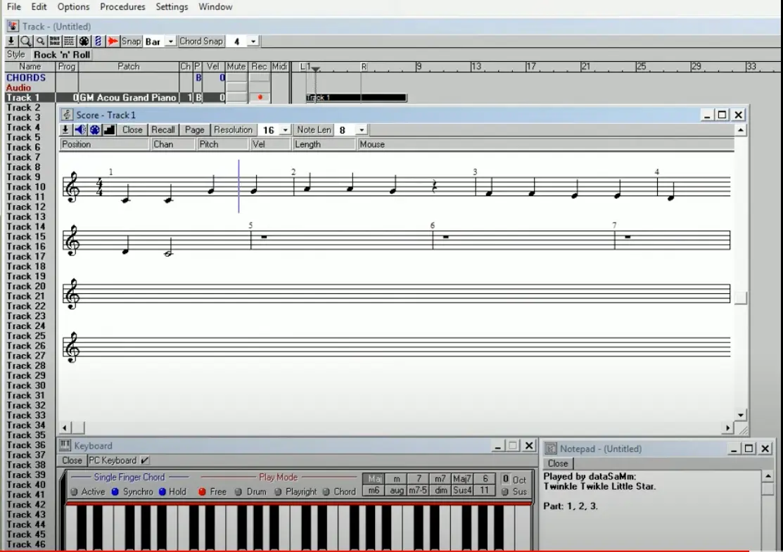
Task: Click the download arrow icon in Score toolbar
Action: [x=65, y=130]
